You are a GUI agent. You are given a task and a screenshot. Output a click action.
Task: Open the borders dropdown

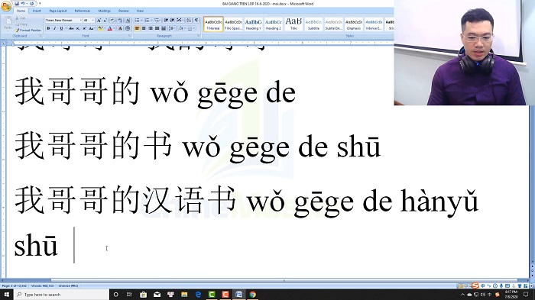pos(194,28)
